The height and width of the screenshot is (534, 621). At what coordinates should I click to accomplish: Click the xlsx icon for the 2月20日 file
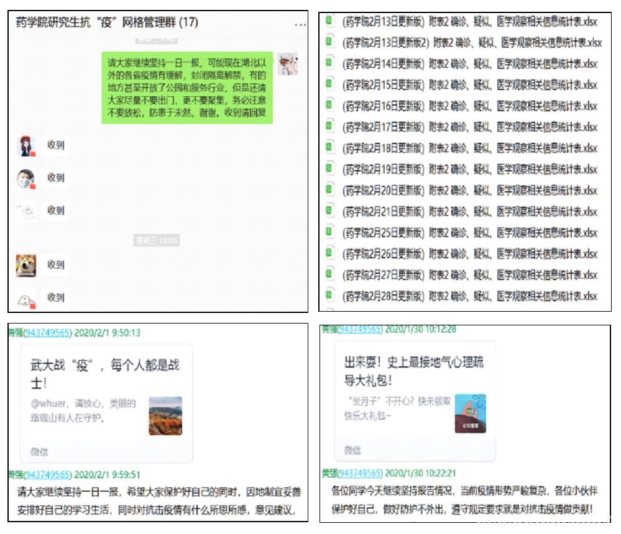[x=331, y=189]
